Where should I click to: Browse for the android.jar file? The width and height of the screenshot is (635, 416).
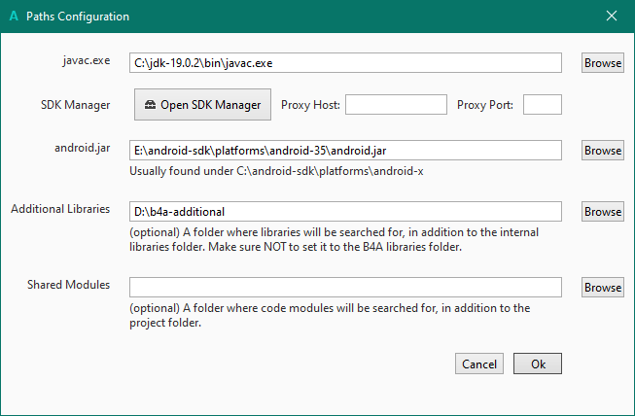click(x=603, y=151)
